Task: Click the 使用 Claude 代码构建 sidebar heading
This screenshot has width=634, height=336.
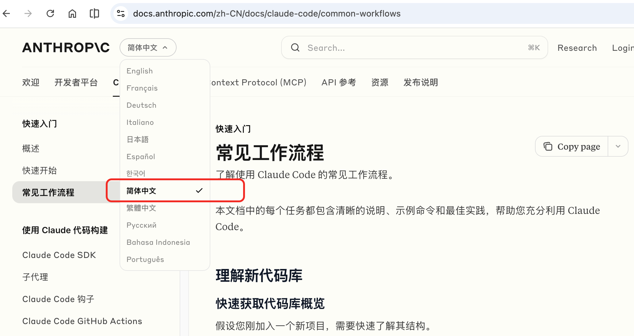Action: 65,230
